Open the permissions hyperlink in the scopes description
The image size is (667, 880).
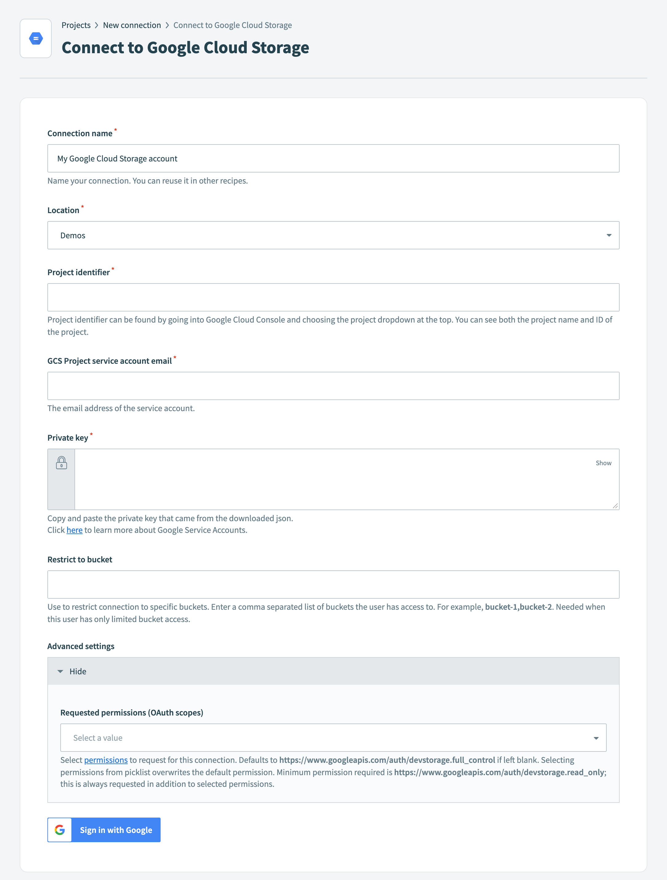[x=106, y=760]
